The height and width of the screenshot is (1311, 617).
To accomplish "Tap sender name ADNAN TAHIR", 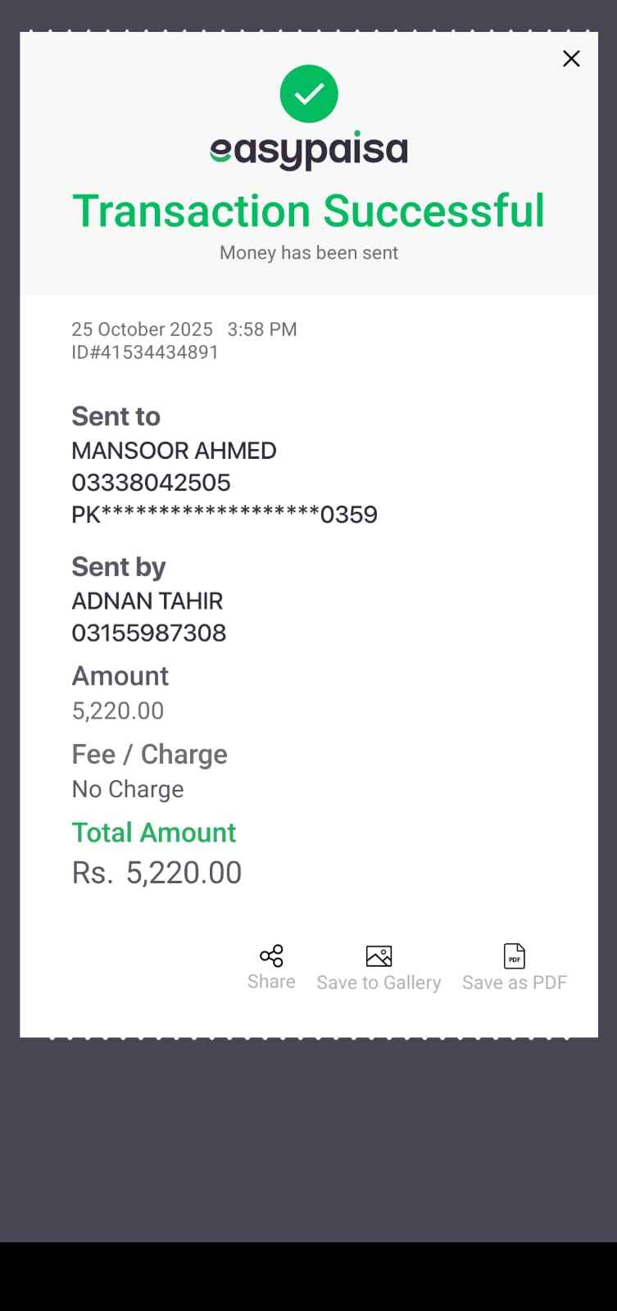I will click(147, 601).
